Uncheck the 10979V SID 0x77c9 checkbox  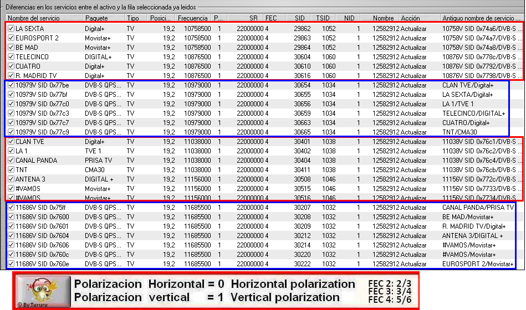click(x=11, y=132)
